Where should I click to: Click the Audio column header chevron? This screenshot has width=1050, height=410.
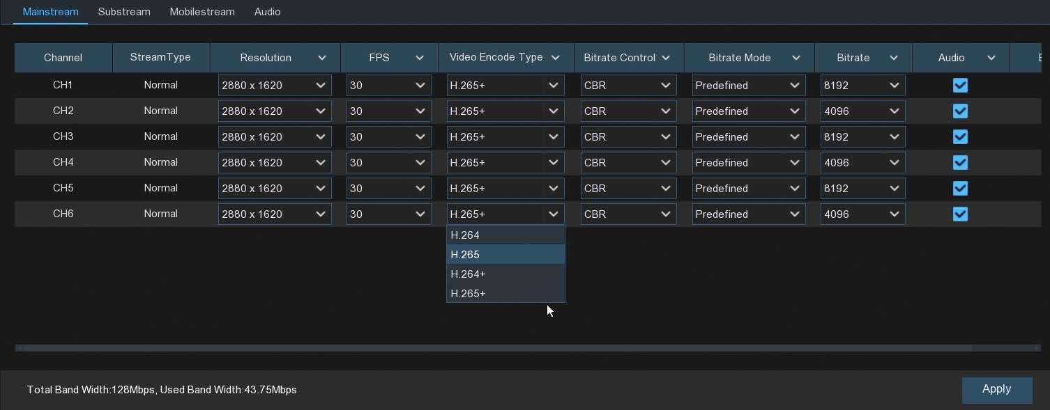coord(991,58)
